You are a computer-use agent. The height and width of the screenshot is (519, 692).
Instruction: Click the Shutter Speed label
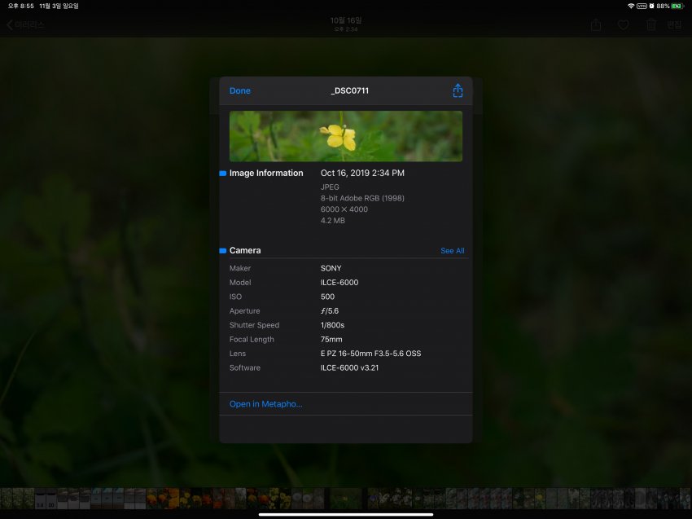point(254,325)
